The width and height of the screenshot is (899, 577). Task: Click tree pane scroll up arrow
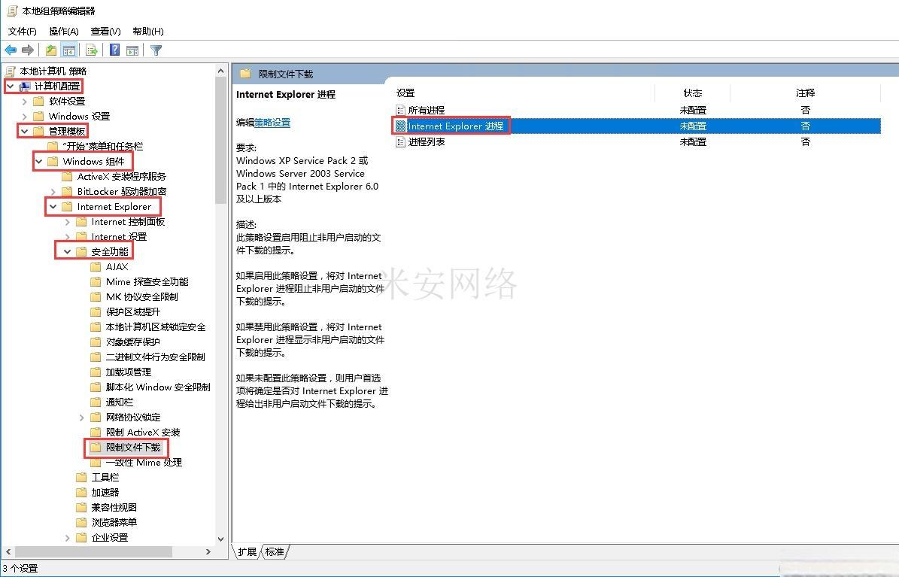tap(220, 71)
